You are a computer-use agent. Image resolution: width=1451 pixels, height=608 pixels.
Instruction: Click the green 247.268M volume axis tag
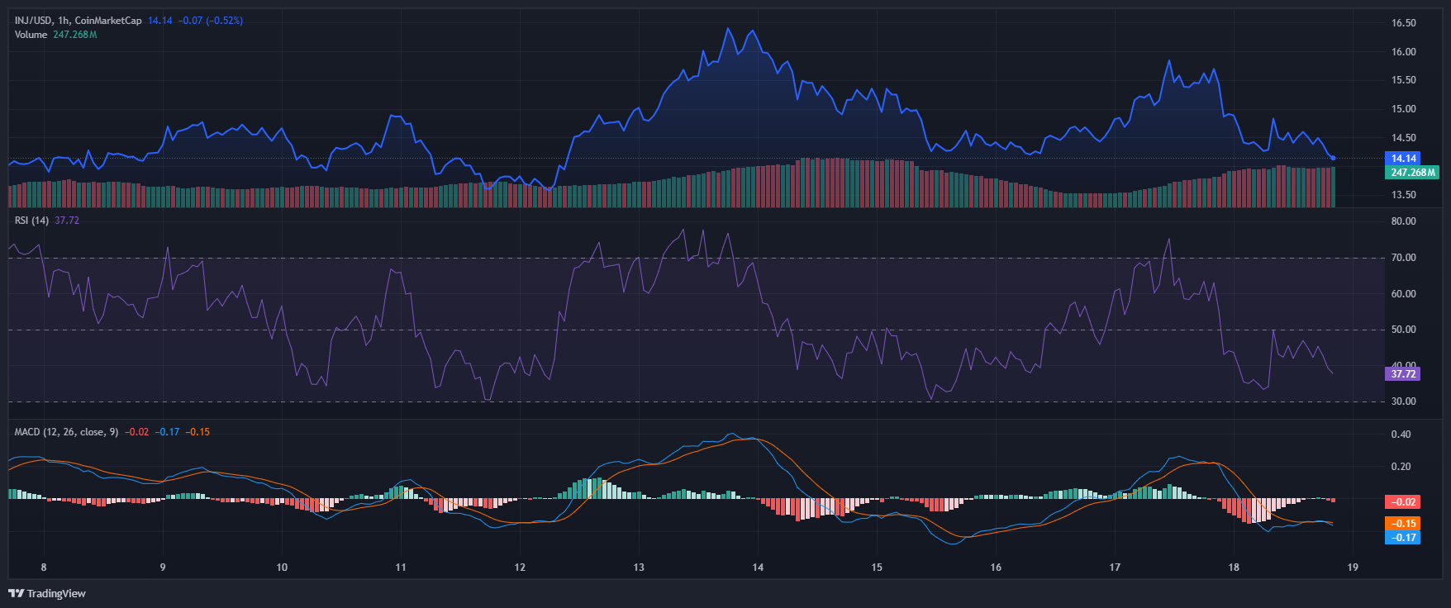pyautogui.click(x=1412, y=173)
